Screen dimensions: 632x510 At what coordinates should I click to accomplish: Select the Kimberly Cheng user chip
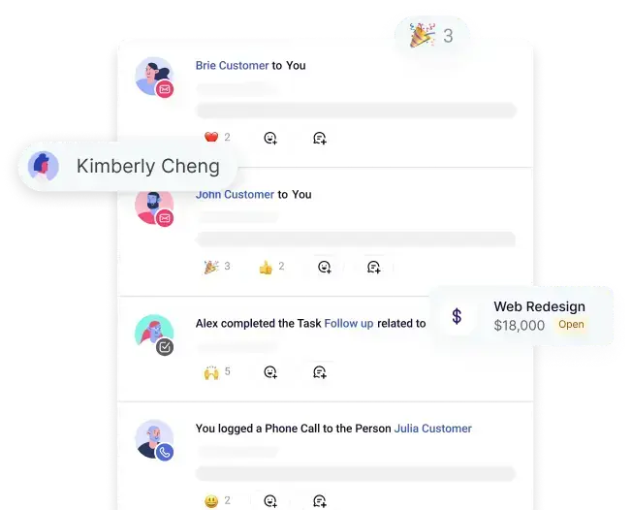pyautogui.click(x=128, y=166)
